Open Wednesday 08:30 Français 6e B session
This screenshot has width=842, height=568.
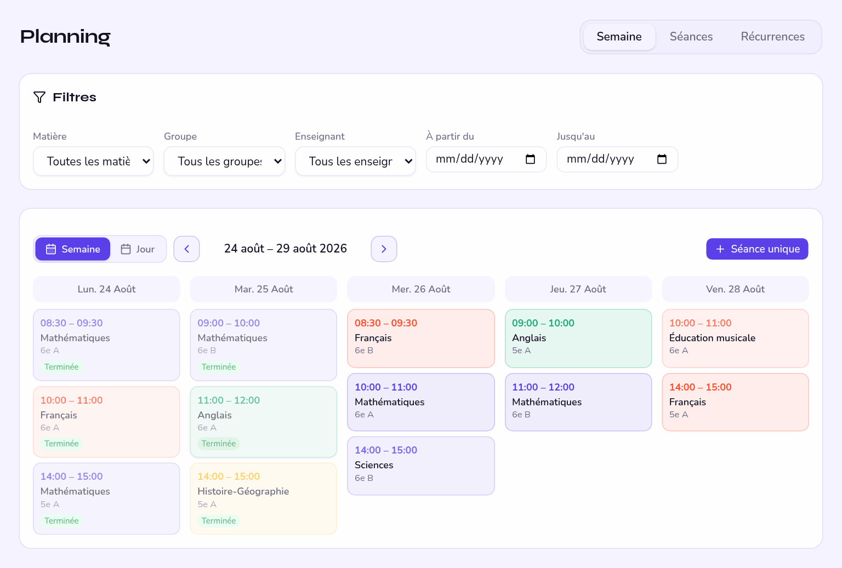(421, 338)
